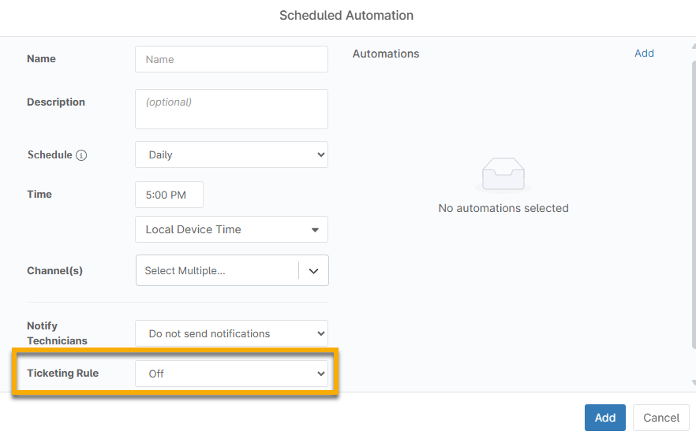The image size is (696, 435).
Task: Open the Ticketing Rule dropdown set to Off
Action: pos(231,374)
